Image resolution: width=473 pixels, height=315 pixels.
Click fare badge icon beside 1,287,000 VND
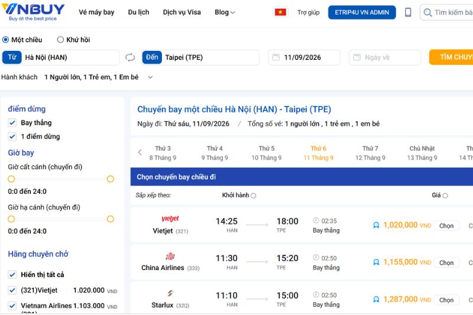[x=376, y=299]
